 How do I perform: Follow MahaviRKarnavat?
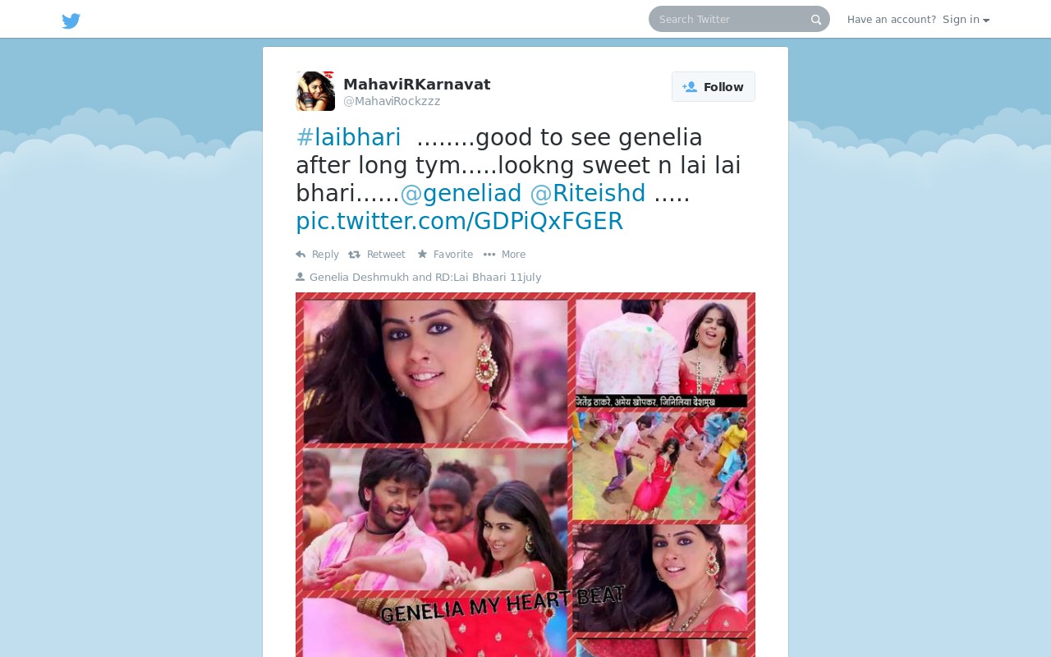(x=714, y=87)
